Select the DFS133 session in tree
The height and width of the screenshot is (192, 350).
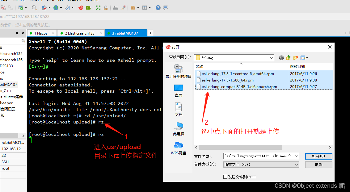(6, 66)
